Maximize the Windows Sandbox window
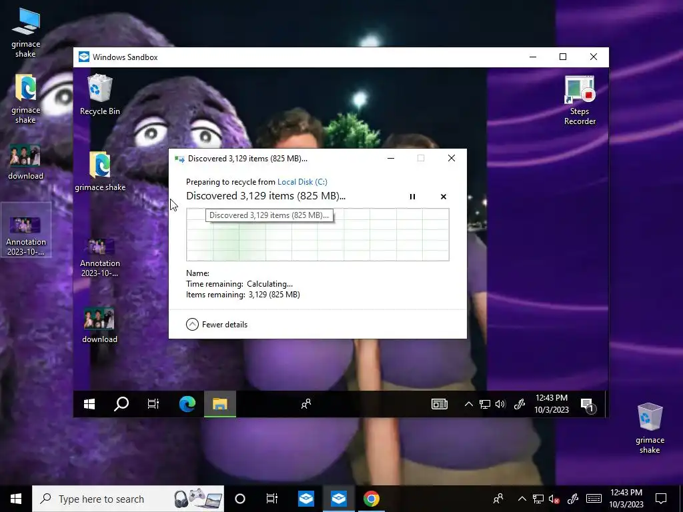Viewport: 683px width, 512px height. pos(563,57)
